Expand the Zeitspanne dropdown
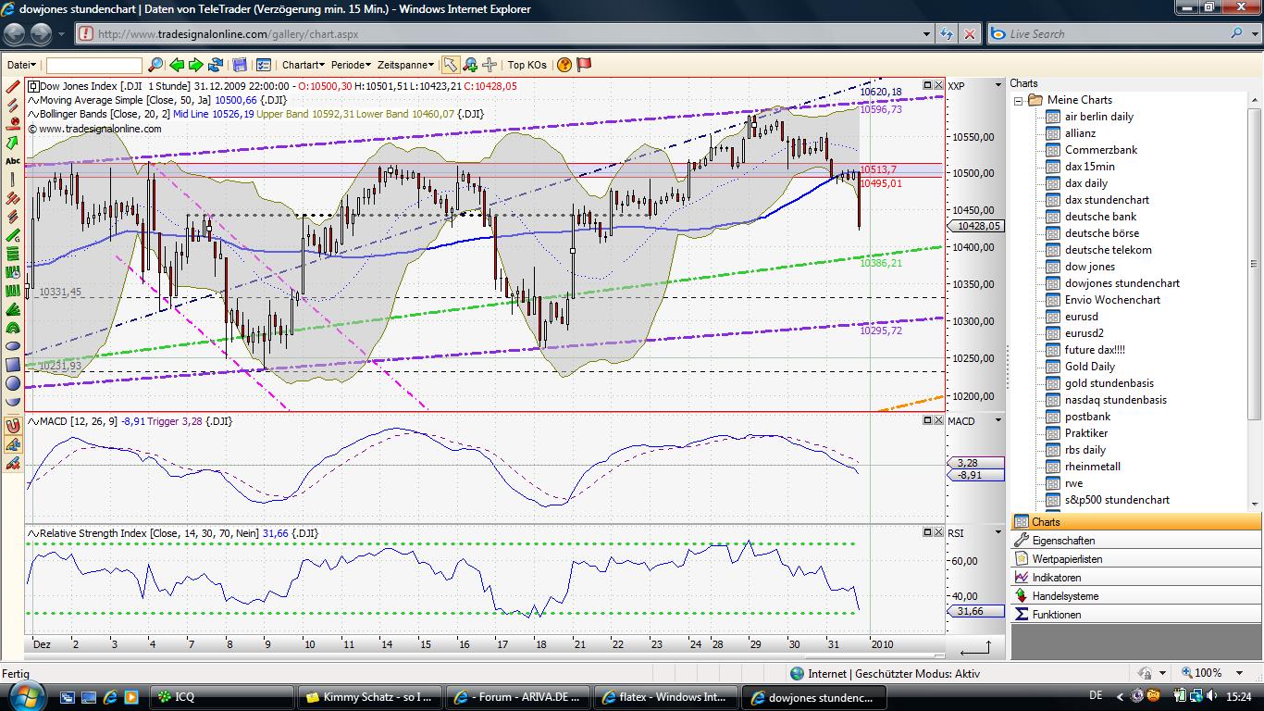The image size is (1264, 711). point(404,65)
